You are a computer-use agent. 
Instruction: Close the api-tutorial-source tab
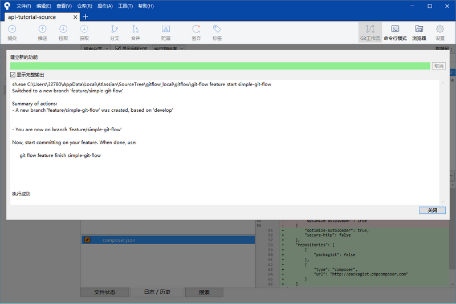point(75,17)
